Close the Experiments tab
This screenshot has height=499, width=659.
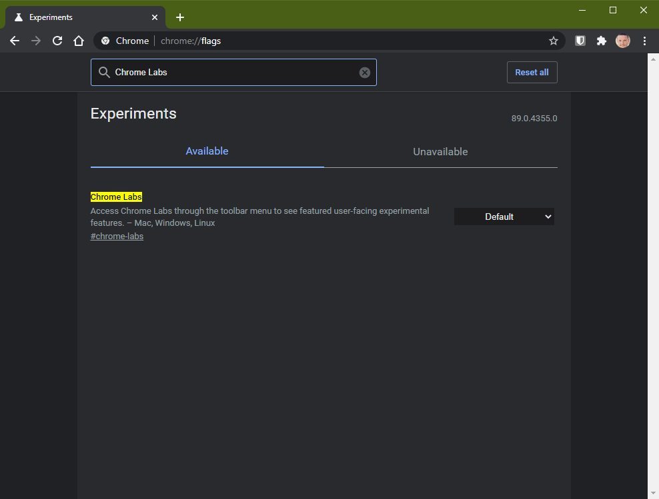point(155,17)
